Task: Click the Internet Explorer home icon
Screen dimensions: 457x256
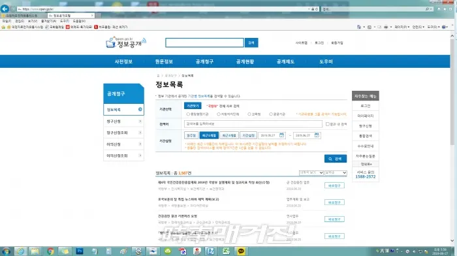Action: coord(439,9)
